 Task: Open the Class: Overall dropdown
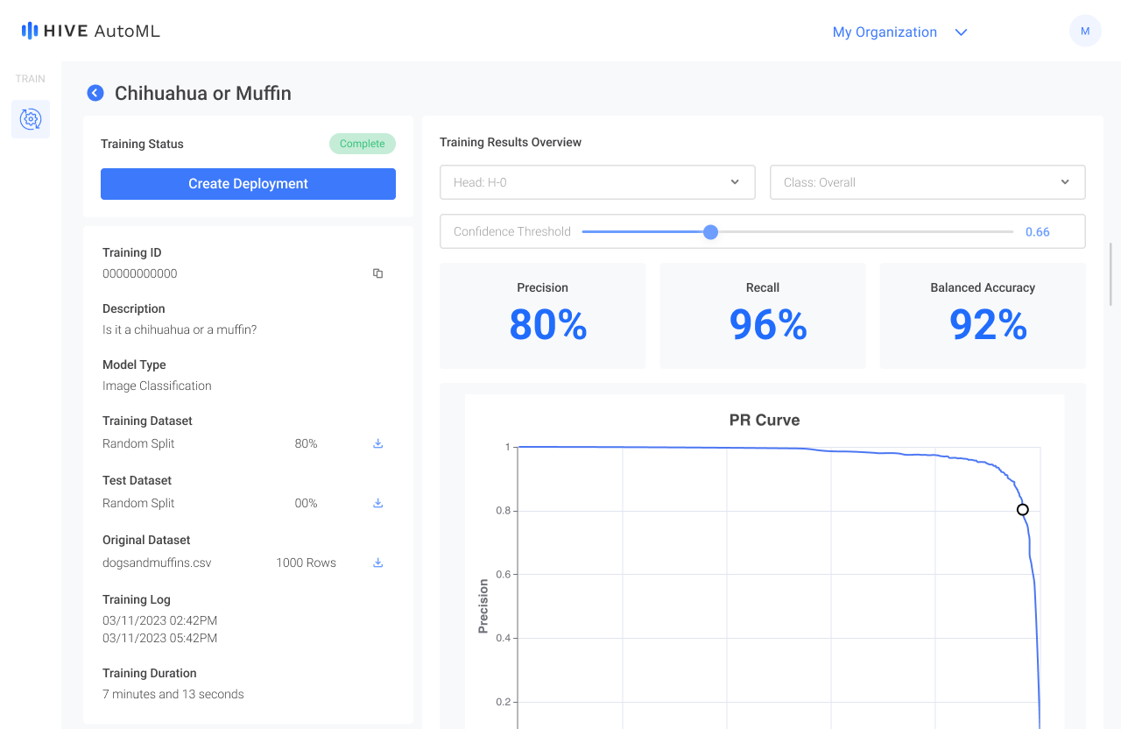927,182
